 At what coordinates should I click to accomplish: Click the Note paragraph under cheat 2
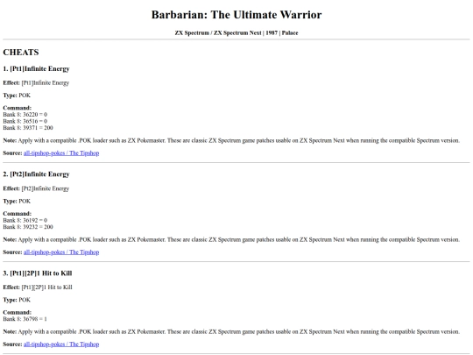[231, 239]
